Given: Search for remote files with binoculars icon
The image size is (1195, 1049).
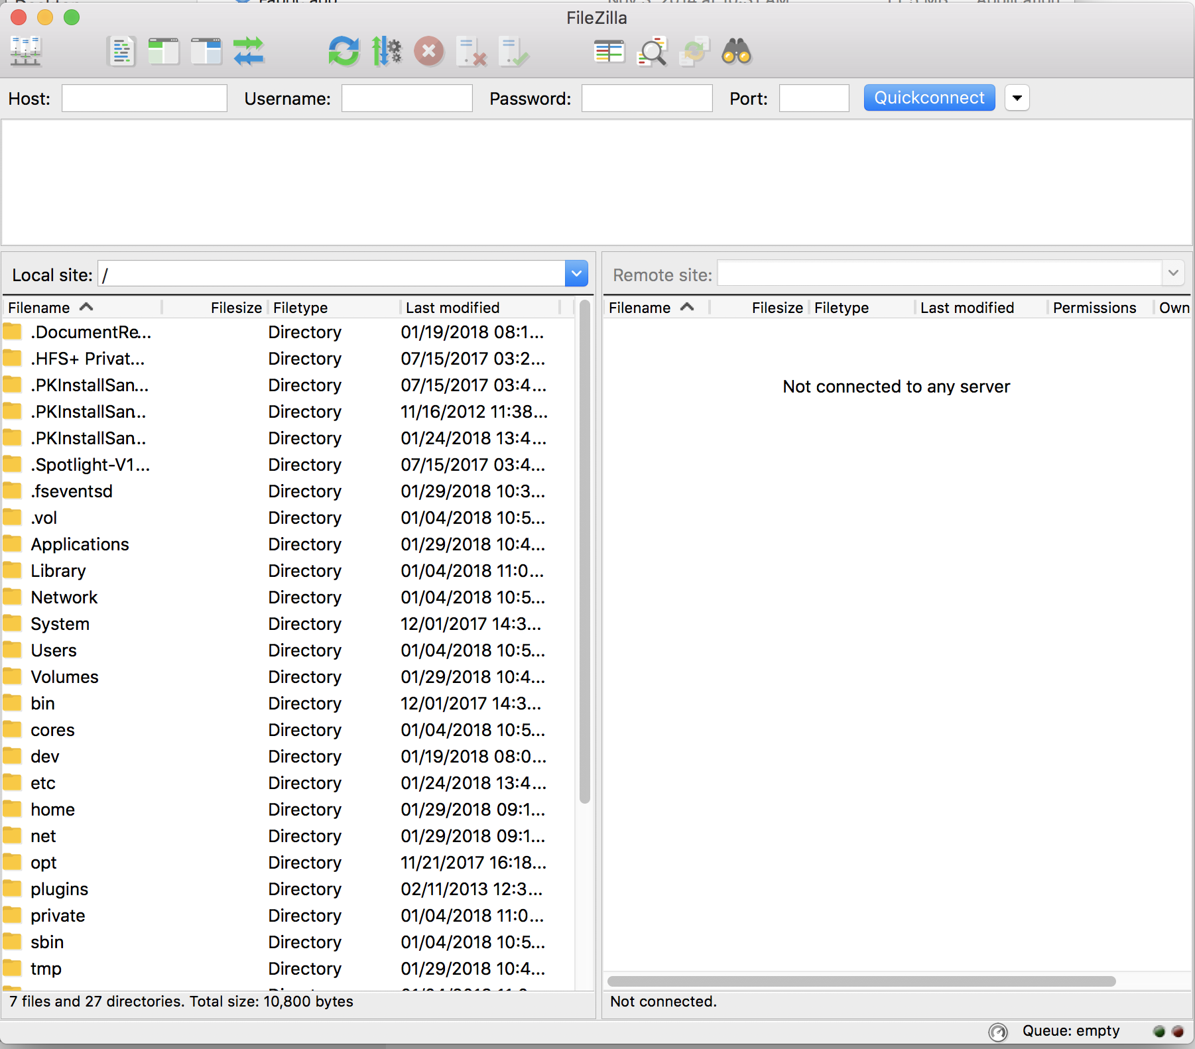Looking at the screenshot, I should 737,51.
